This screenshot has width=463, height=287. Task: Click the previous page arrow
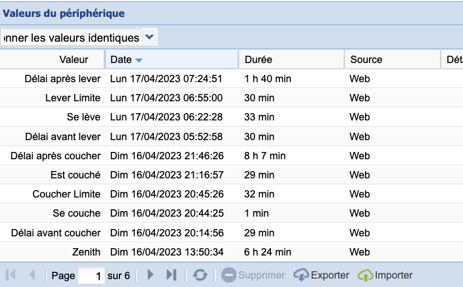tap(32, 275)
